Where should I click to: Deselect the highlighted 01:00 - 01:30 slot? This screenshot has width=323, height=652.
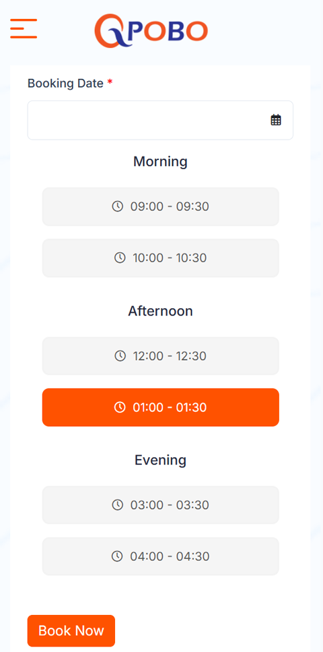161,407
